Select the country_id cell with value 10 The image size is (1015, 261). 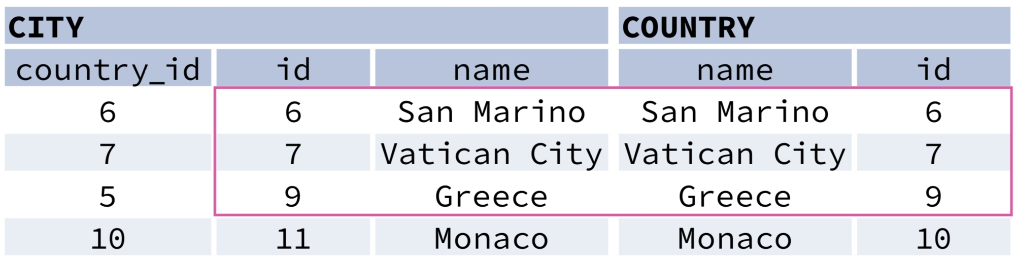pyautogui.click(x=108, y=239)
